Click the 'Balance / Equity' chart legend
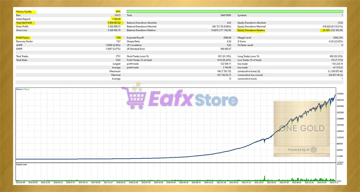 pyautogui.click(x=23, y=89)
